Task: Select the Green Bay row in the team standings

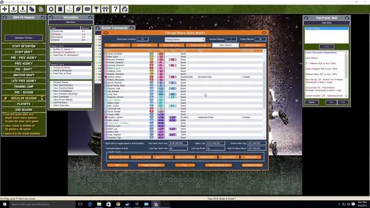Action: coord(71,31)
